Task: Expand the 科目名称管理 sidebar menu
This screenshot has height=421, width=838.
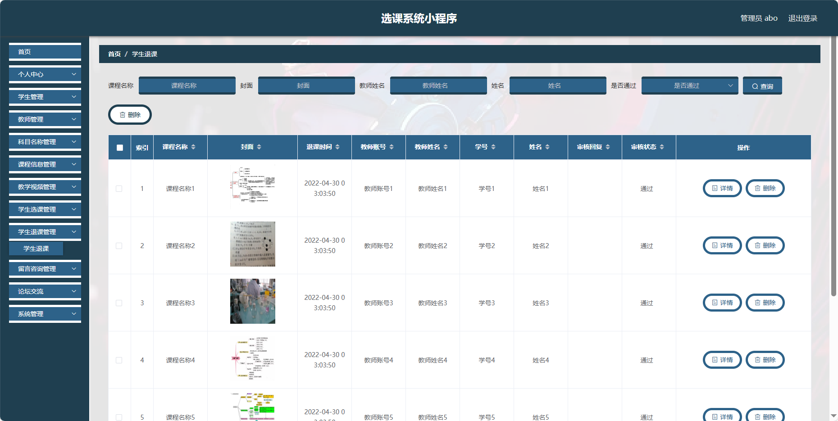Action: (x=45, y=142)
